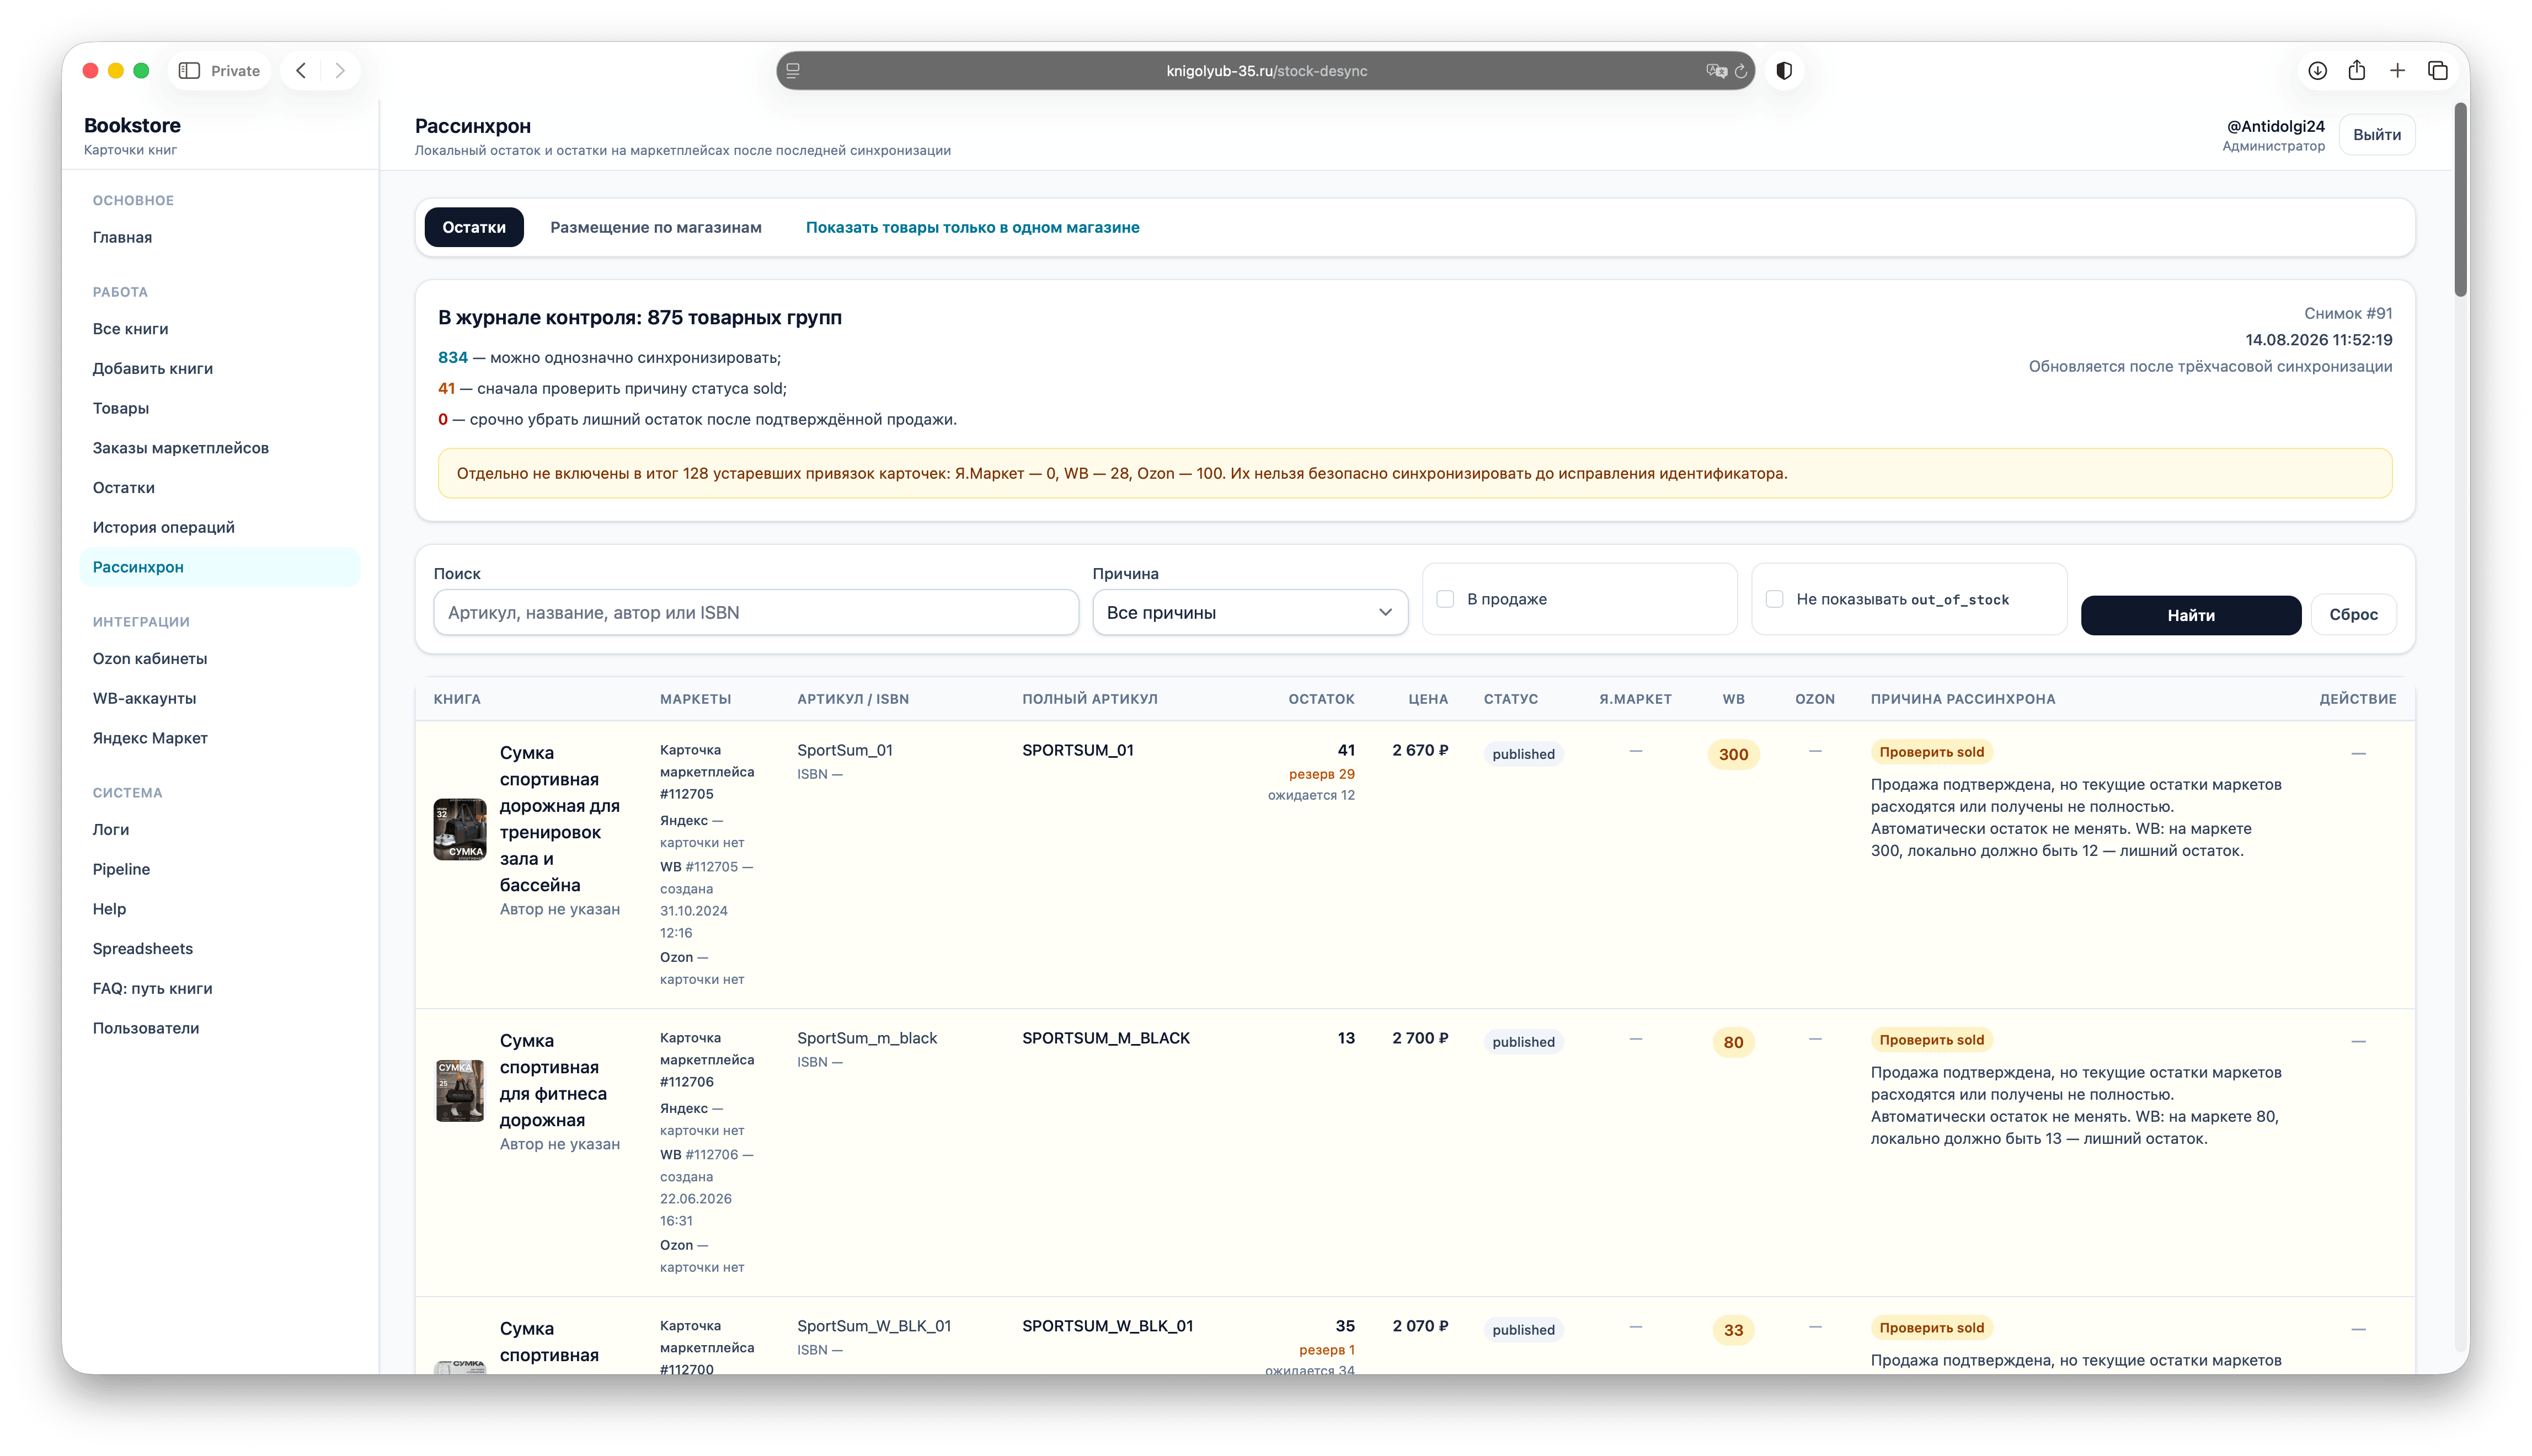Open a new tab with the plus icon

[x=2397, y=70]
